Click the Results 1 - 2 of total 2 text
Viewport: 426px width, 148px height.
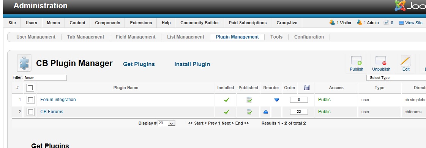click(284, 123)
